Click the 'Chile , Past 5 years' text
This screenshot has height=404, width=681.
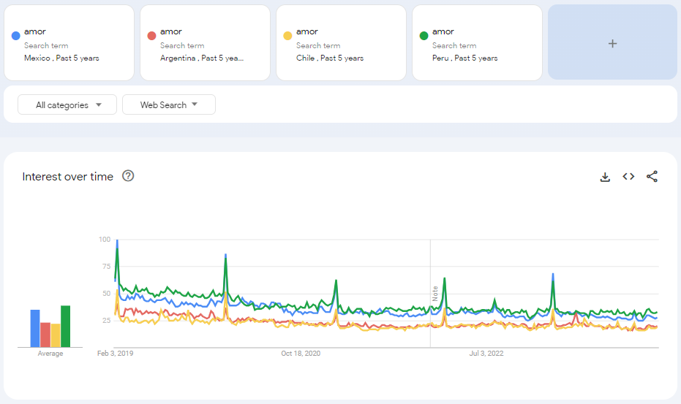coord(330,58)
